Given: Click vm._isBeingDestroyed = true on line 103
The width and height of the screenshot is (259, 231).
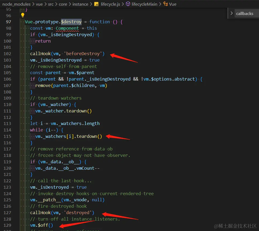Looking at the screenshot, I should coord(65,60).
